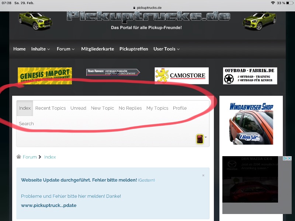Click the green pickup truck logo on the right
Viewport: 295px width, 221px height.
(x=259, y=21)
